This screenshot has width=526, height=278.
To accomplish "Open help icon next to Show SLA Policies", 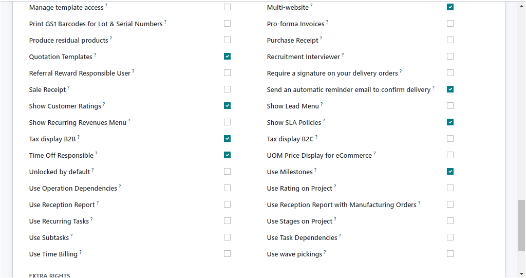I will (324, 120).
